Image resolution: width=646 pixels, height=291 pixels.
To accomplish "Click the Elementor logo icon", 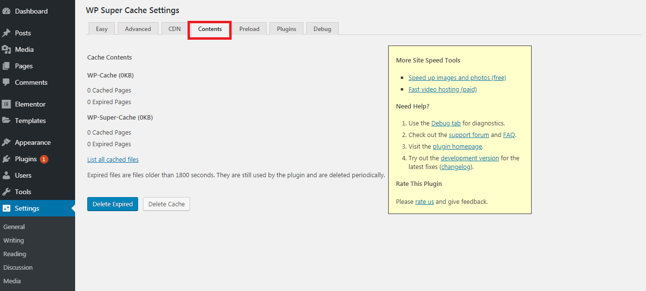I will (x=7, y=104).
